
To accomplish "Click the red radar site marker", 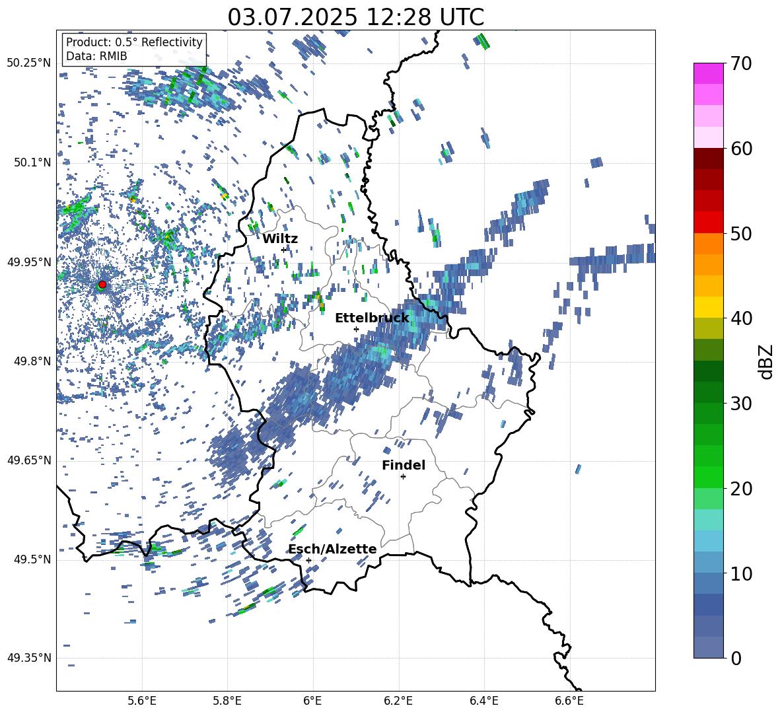I will coord(102,285).
